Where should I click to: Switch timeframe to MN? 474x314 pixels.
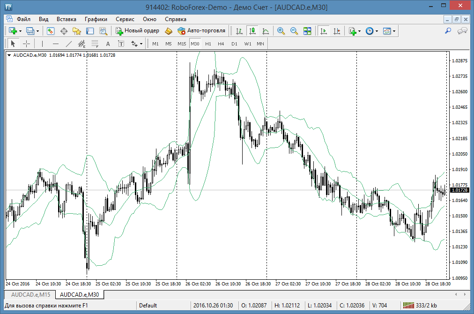[x=260, y=44]
